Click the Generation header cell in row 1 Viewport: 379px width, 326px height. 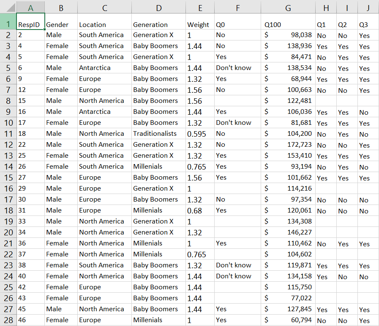pos(158,24)
